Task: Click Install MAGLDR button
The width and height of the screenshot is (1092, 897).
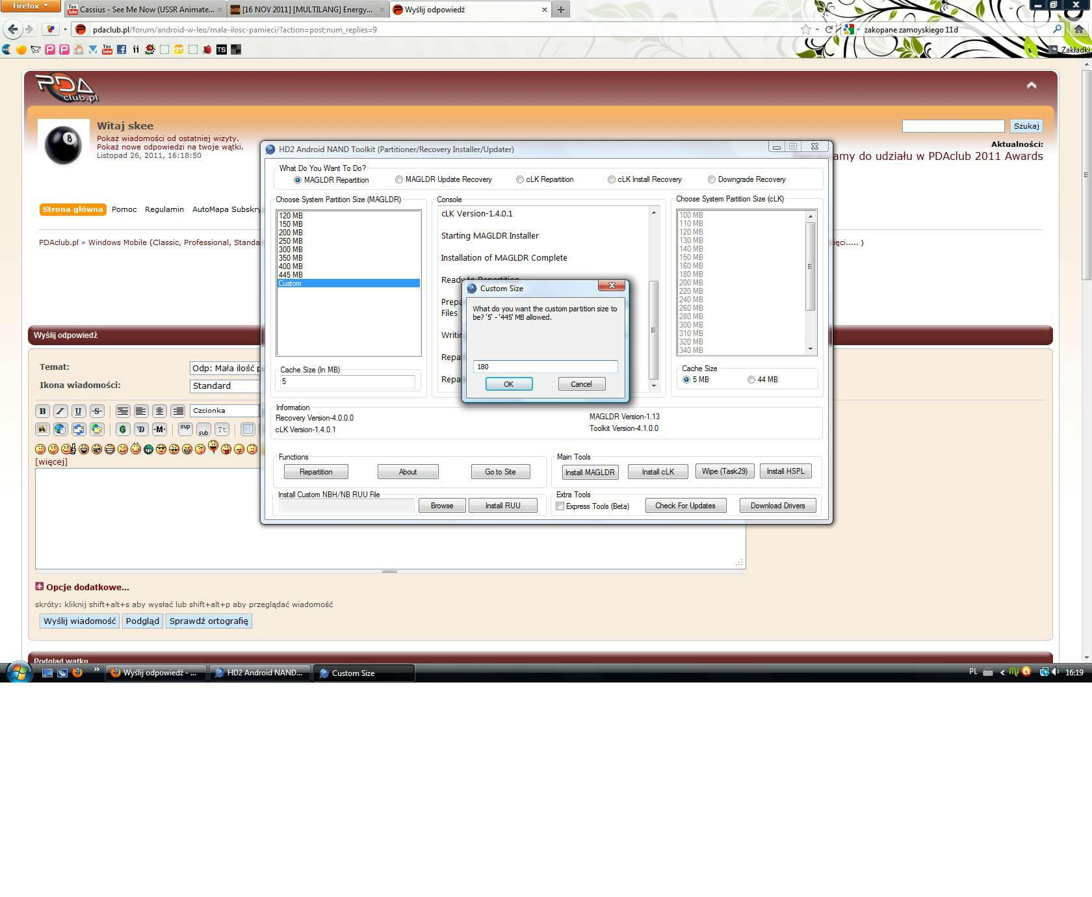Action: [590, 473]
